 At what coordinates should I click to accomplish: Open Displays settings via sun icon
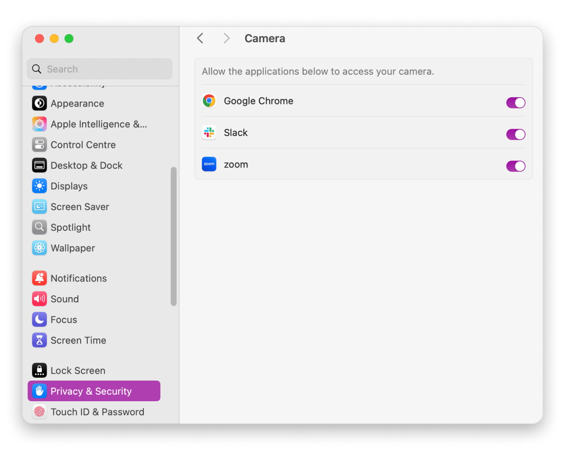pos(39,186)
